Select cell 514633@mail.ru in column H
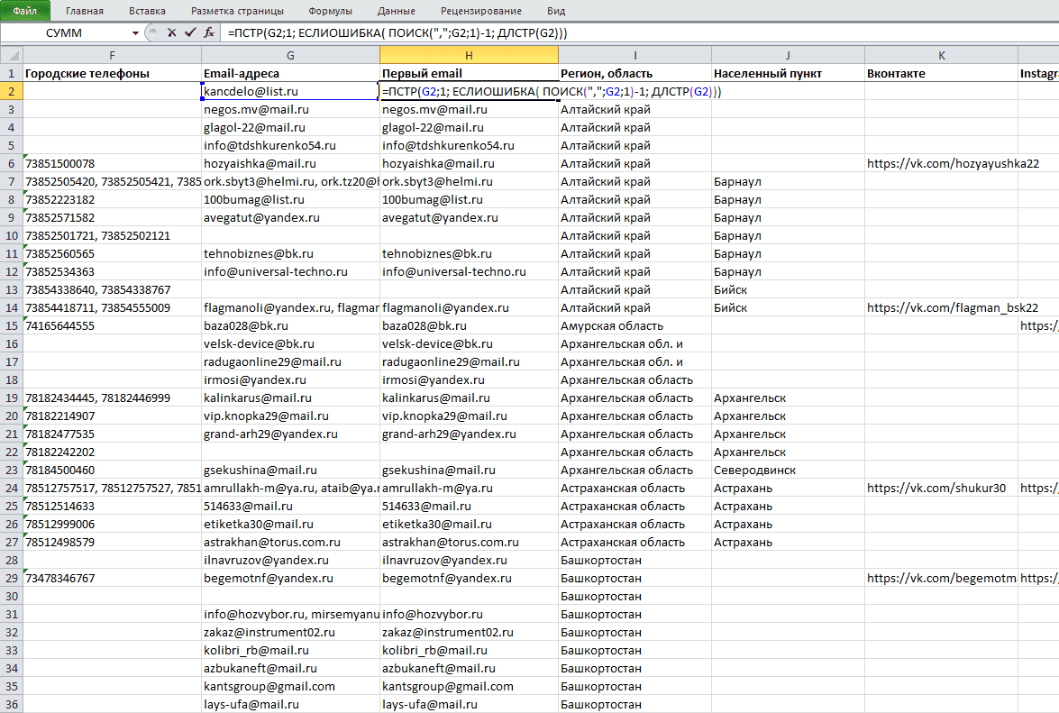This screenshot has width=1059, height=713. (x=469, y=506)
